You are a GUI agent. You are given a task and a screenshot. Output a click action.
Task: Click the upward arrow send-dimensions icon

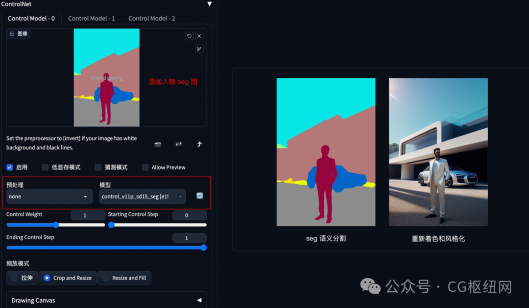click(199, 144)
